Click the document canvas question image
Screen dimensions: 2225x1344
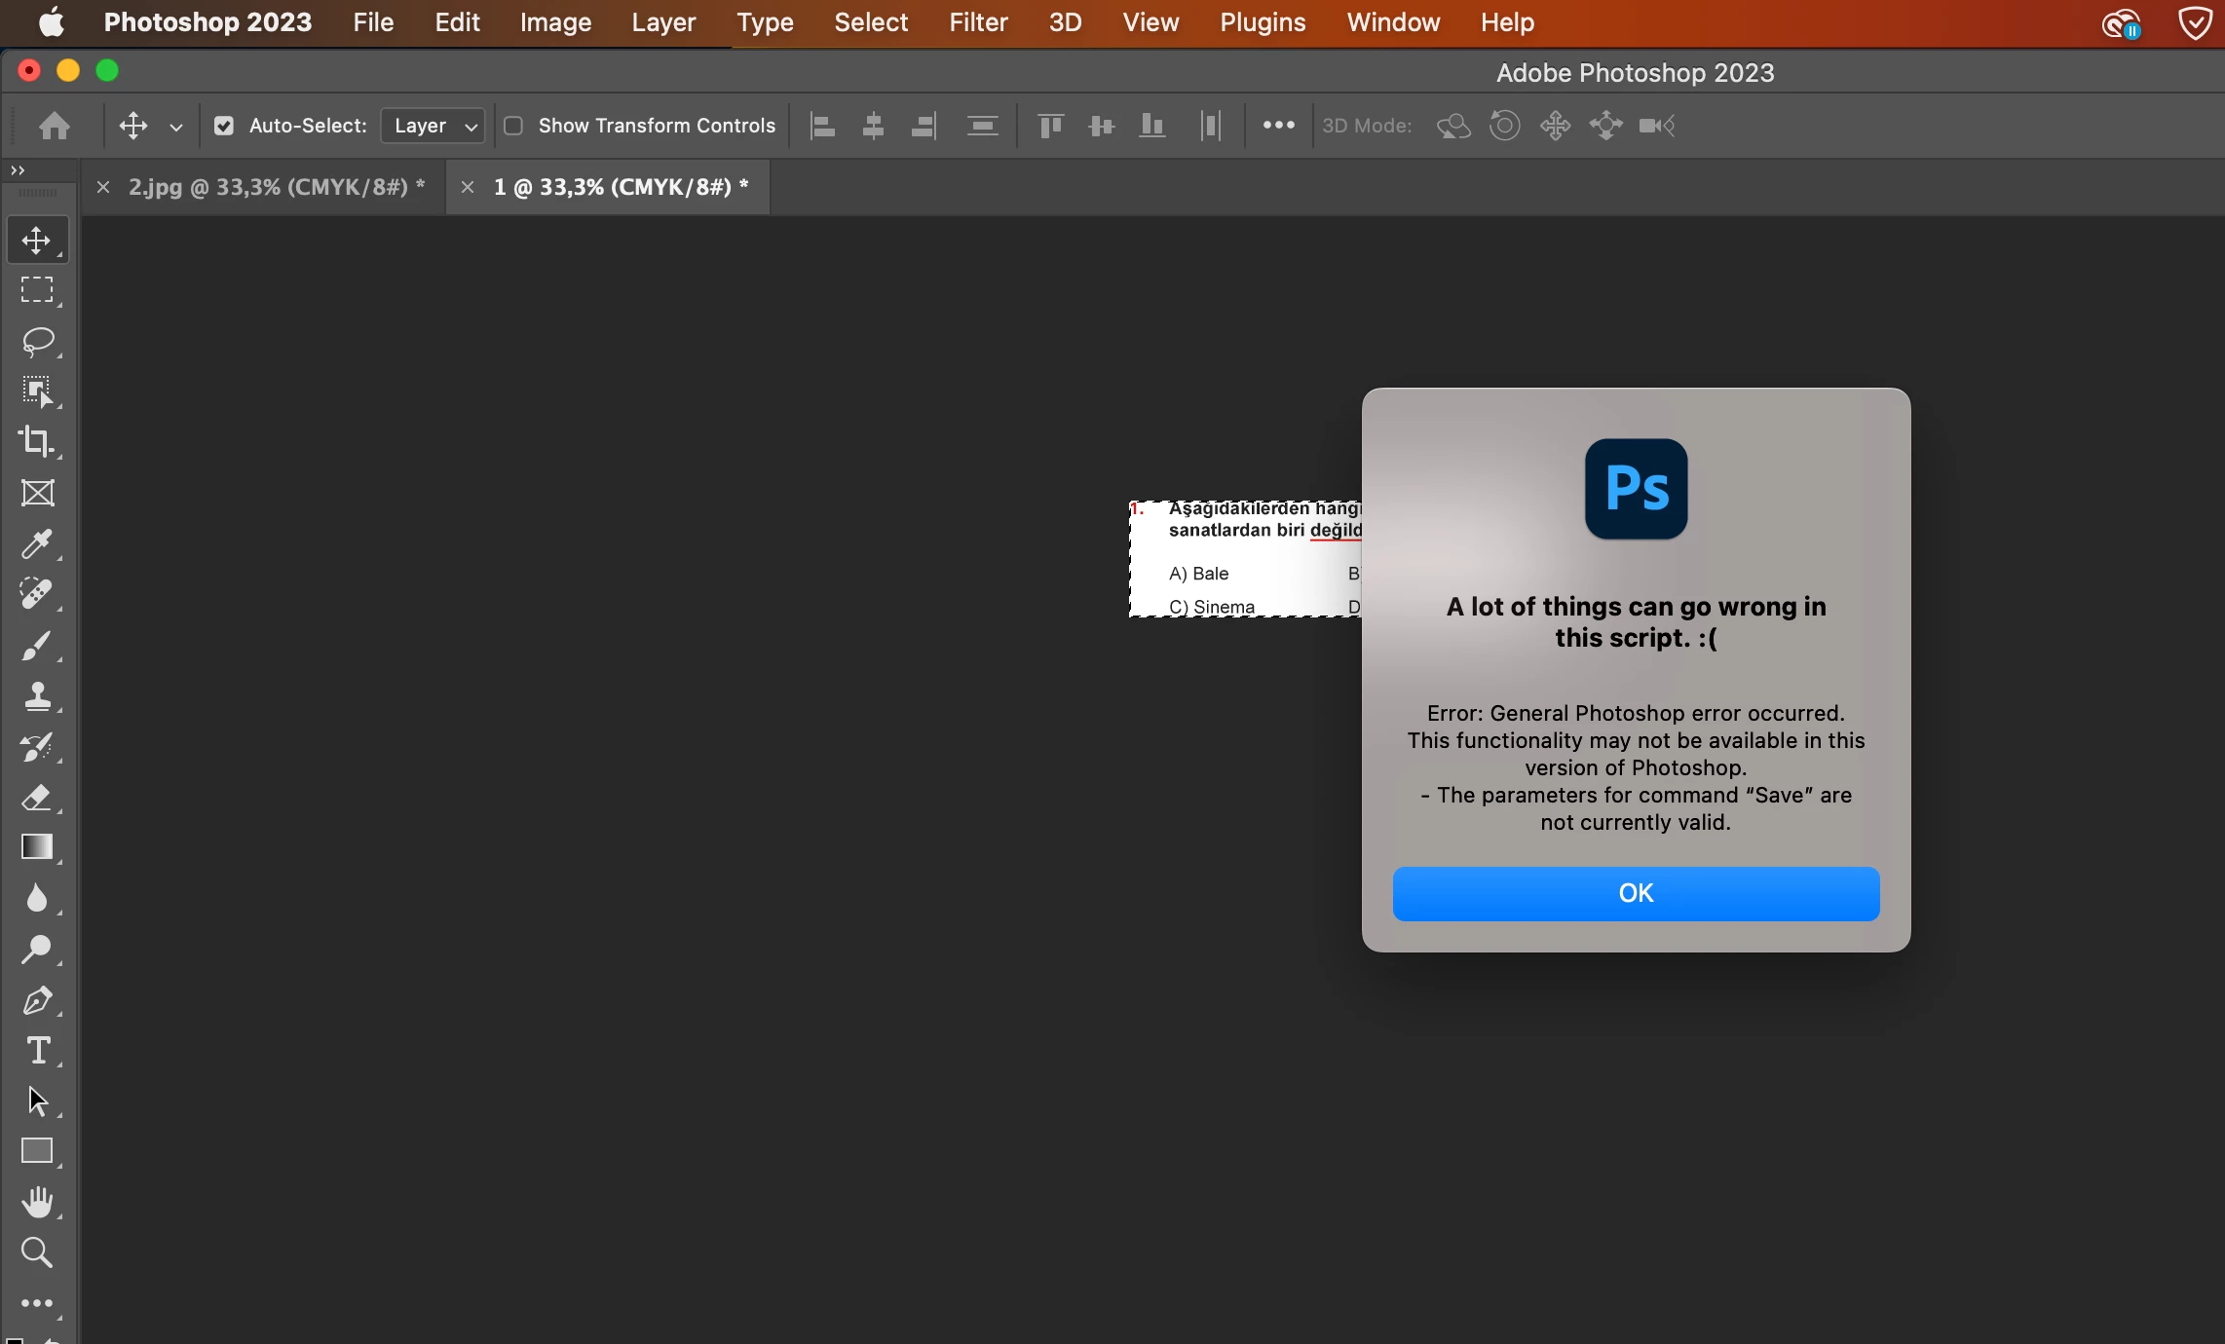point(1245,559)
